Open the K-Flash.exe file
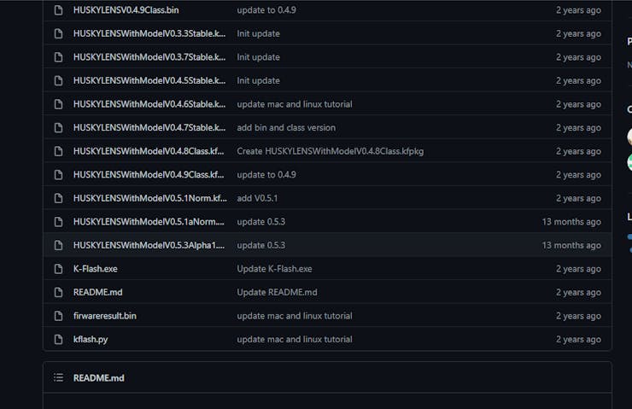This screenshot has height=409, width=632. coord(96,269)
